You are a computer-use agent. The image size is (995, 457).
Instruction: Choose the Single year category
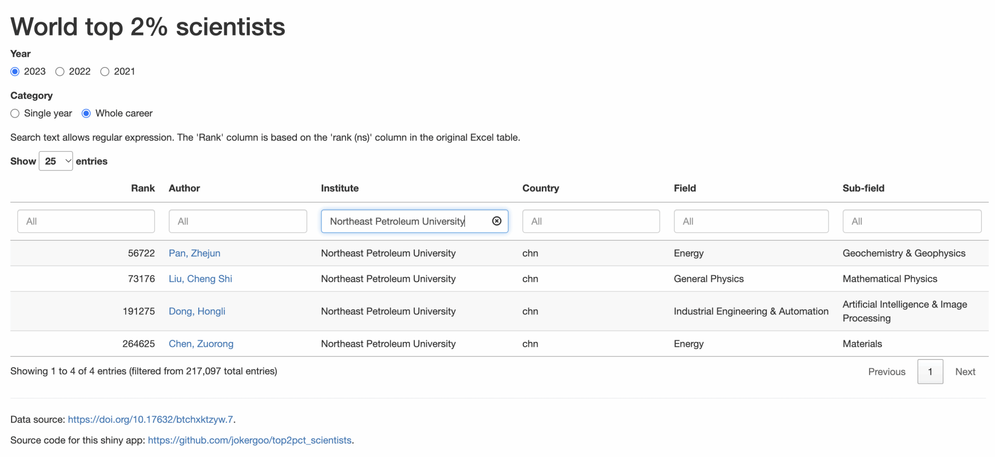coord(15,113)
